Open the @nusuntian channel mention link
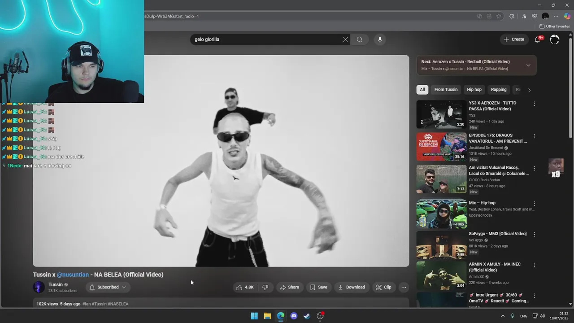 coord(73,275)
